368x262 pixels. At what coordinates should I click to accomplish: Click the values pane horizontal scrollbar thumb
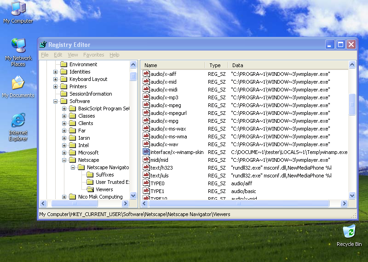(239, 203)
